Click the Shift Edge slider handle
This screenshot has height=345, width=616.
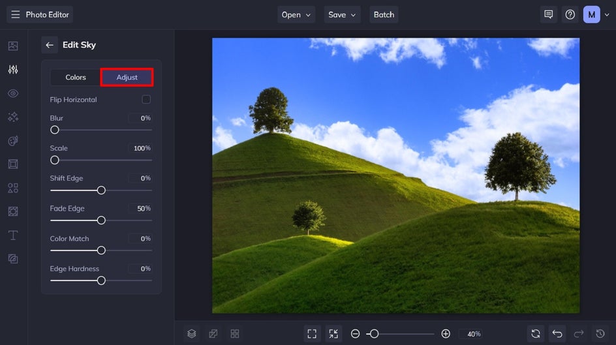pos(101,190)
